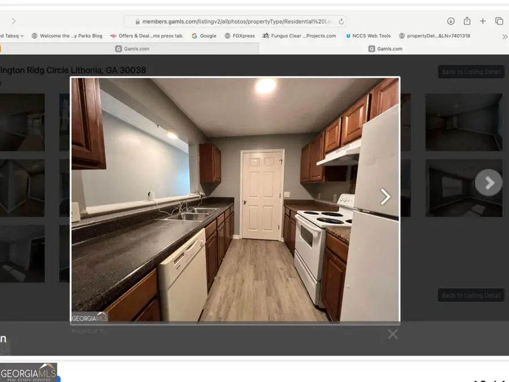Click the GeorgiaMLS watermark logo
This screenshot has width=509, height=382.
tap(88, 318)
